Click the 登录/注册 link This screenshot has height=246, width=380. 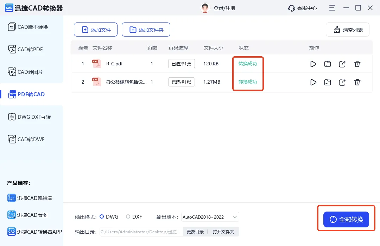(x=224, y=8)
